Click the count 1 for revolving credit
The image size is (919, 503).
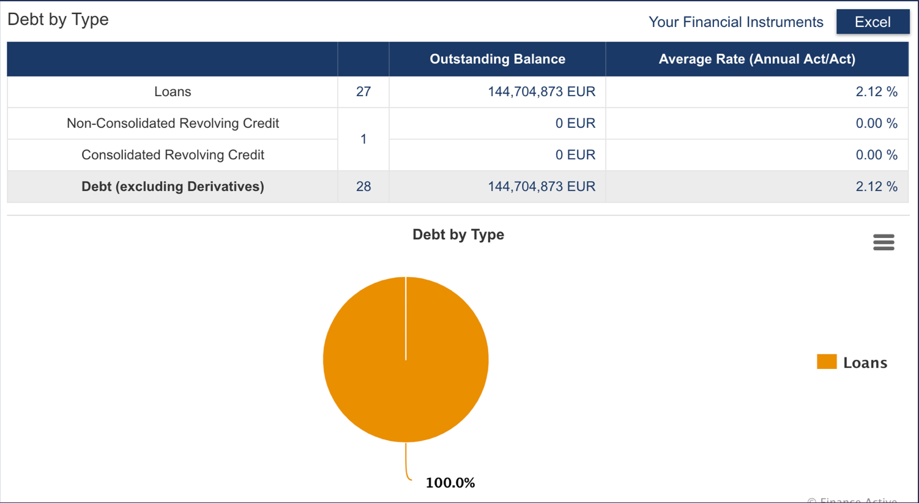[363, 139]
